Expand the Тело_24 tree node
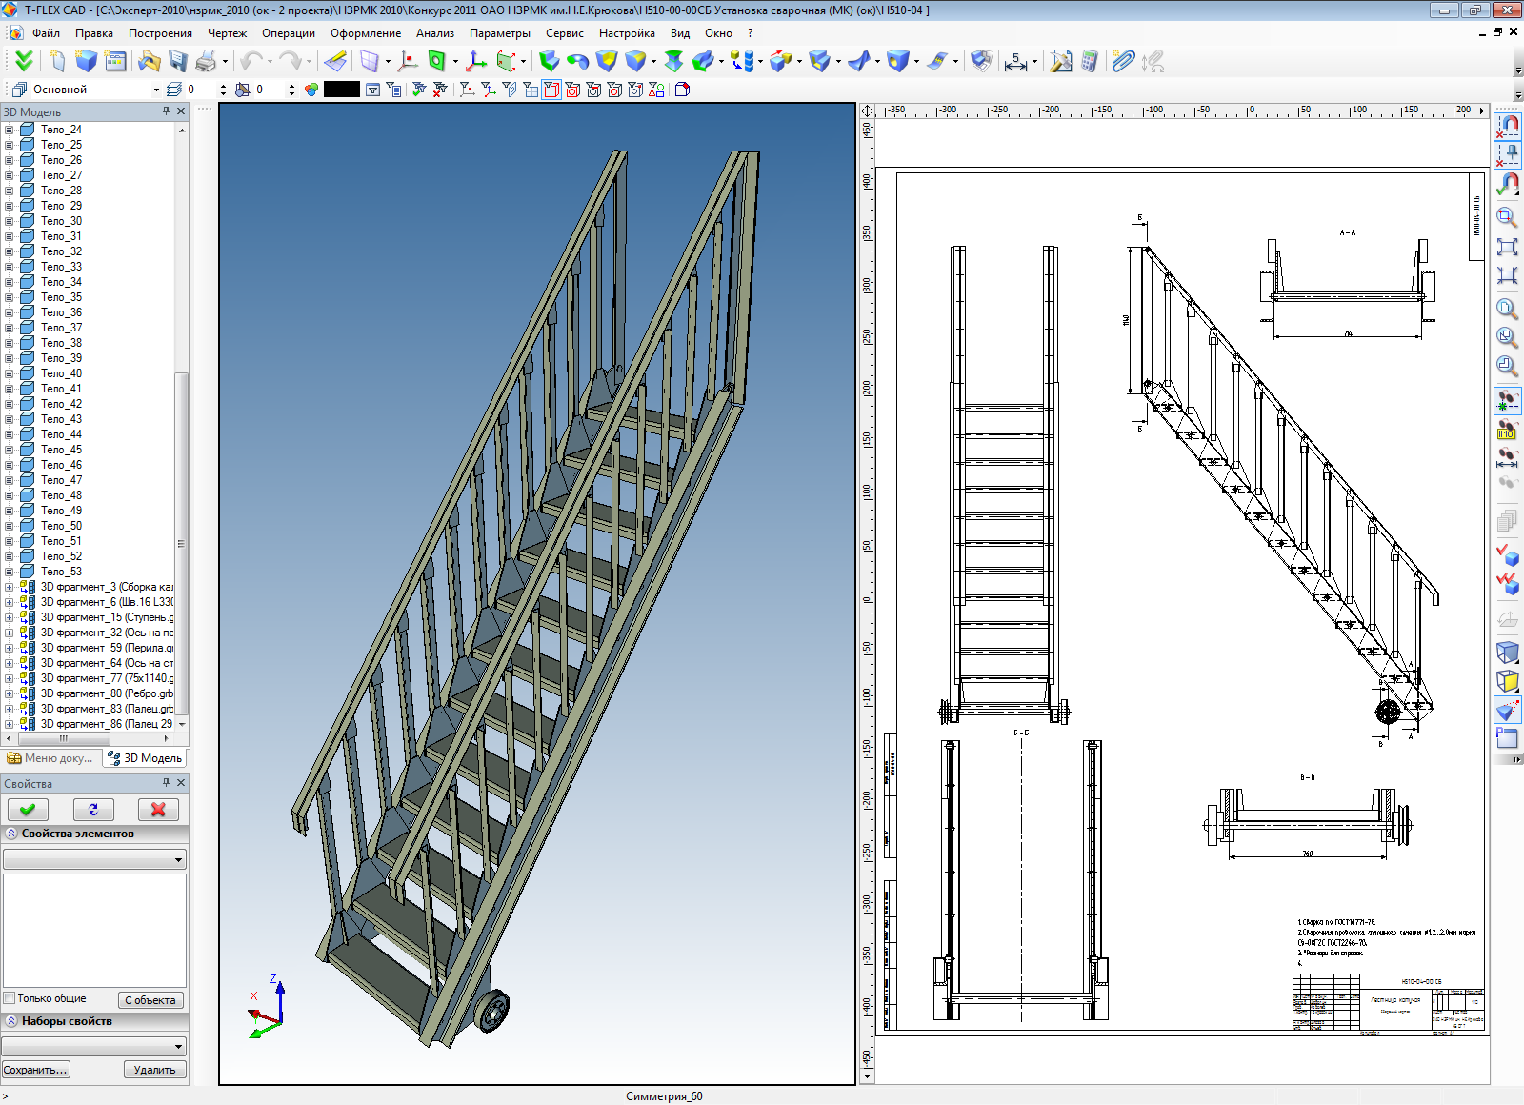 pos(10,130)
